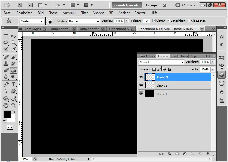Open the pattern picker arrow

pos(54,21)
